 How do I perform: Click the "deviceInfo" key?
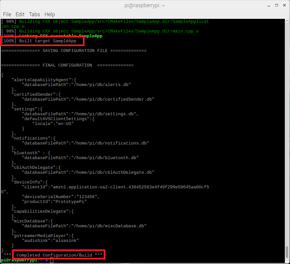click(x=28, y=182)
